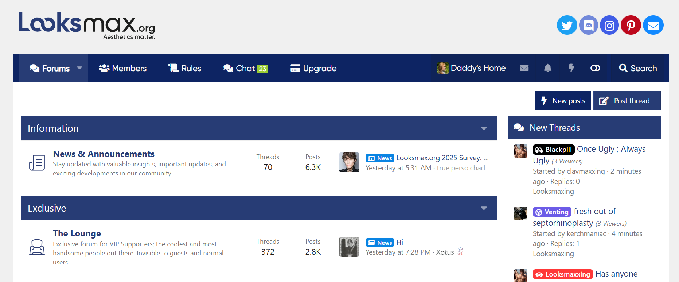
Task: Open Xotus's profile link
Action: (x=445, y=252)
